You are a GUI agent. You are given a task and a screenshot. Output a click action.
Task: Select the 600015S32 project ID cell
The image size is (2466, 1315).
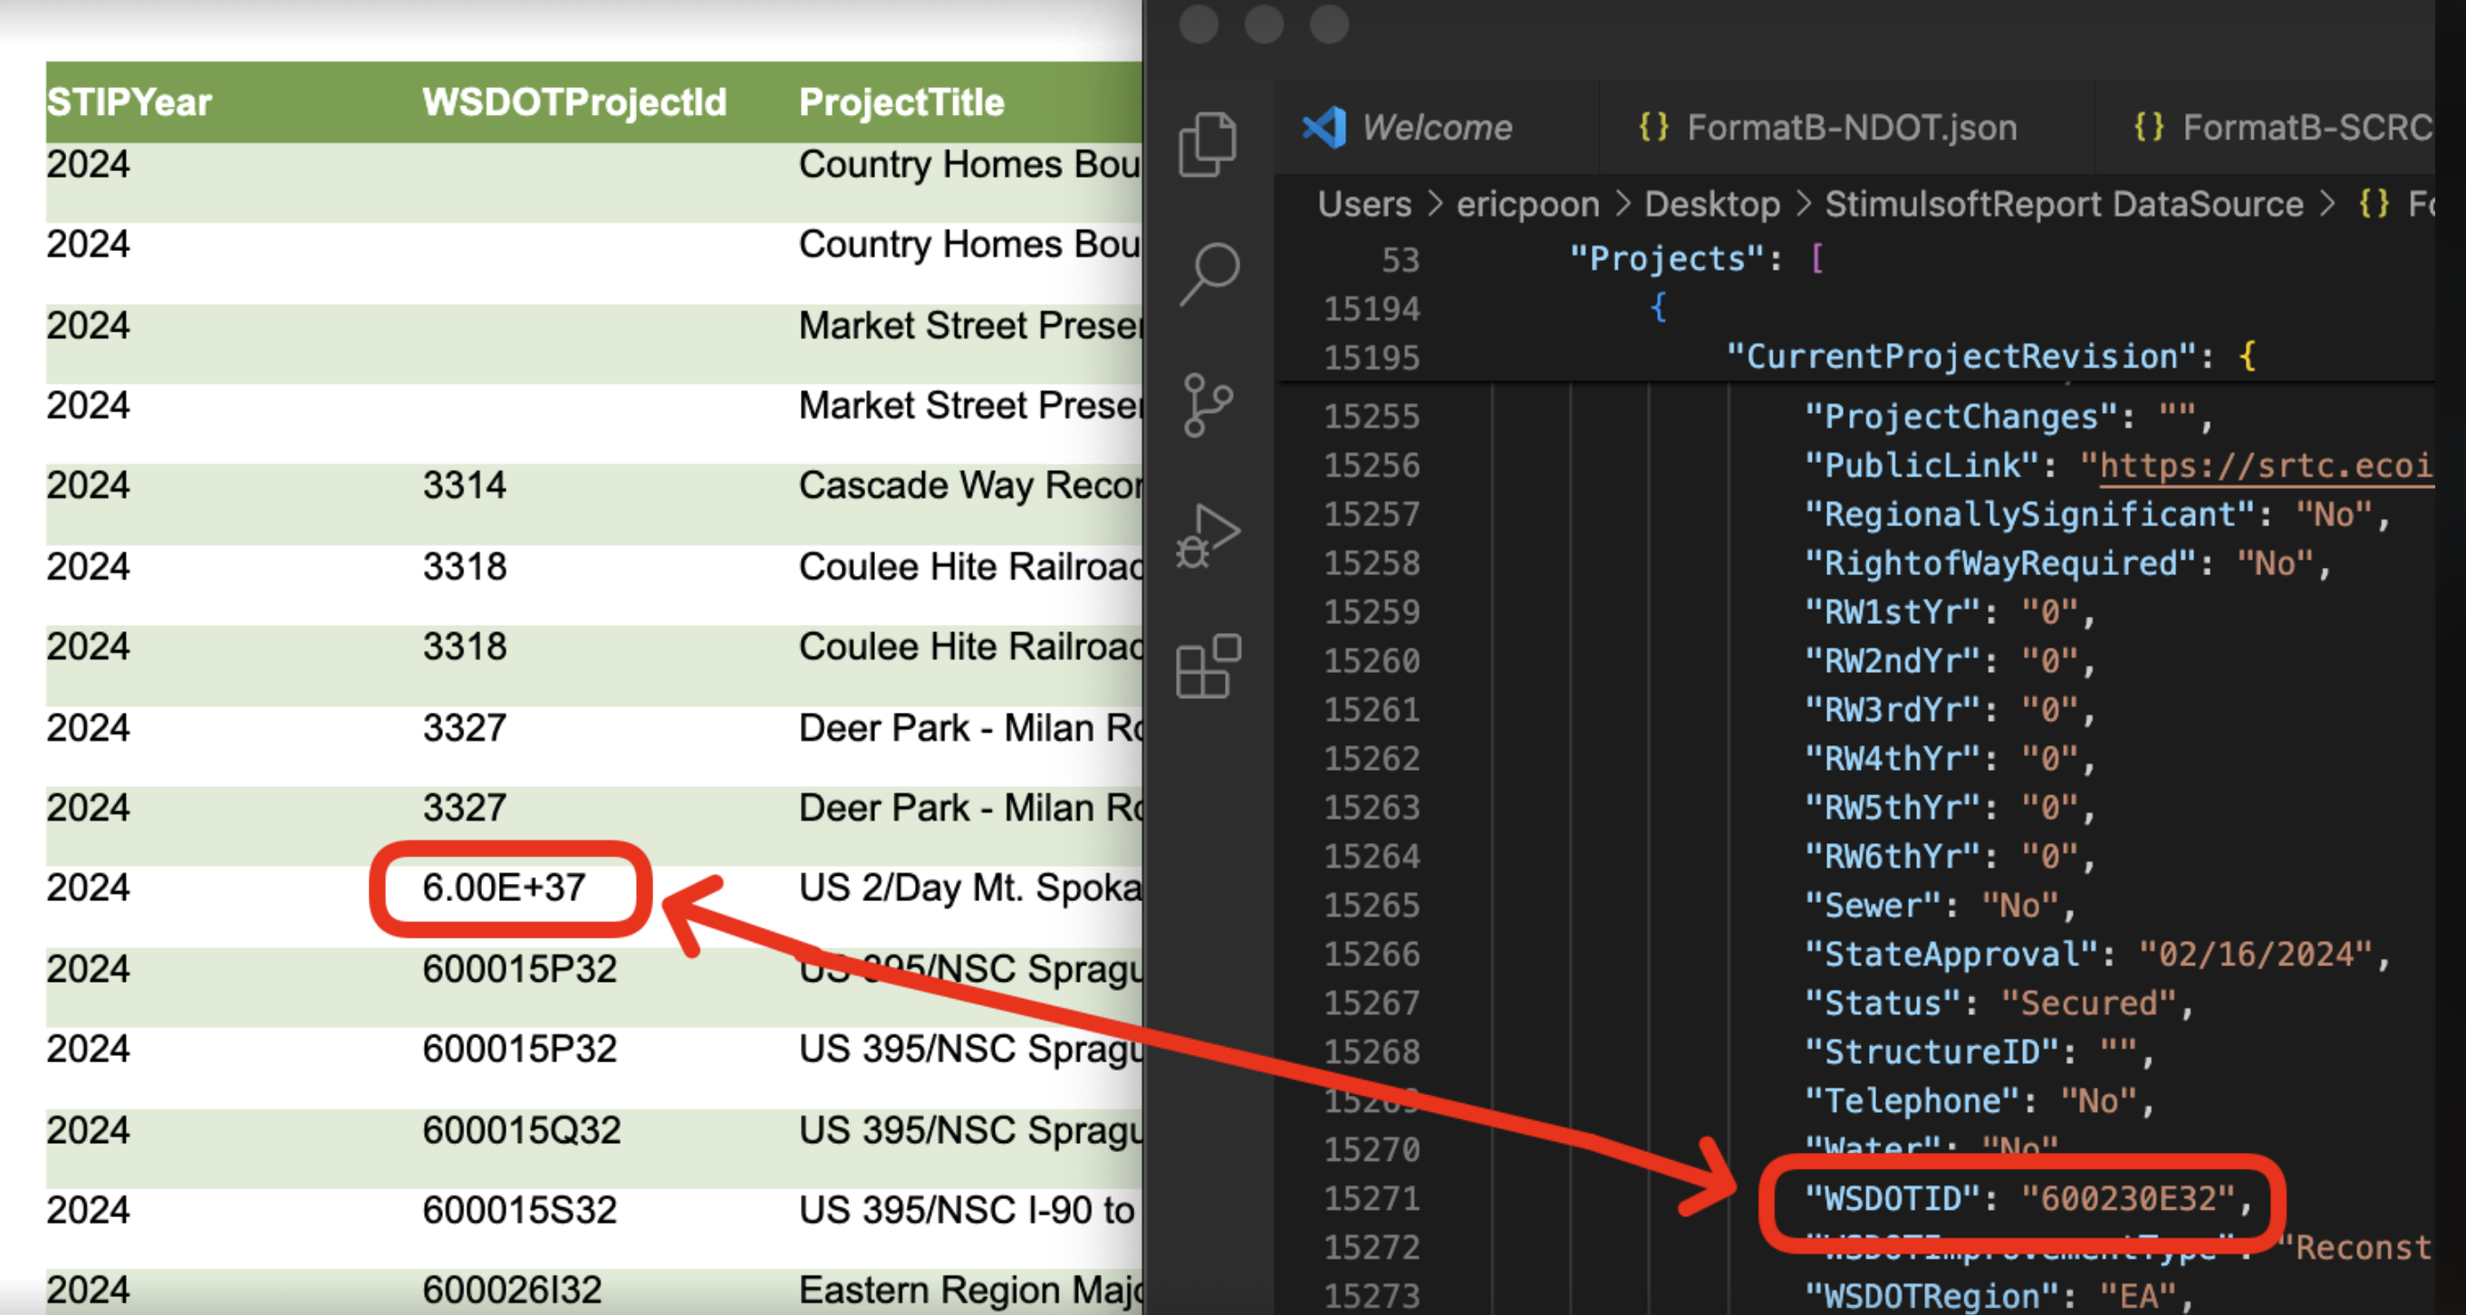[520, 1211]
